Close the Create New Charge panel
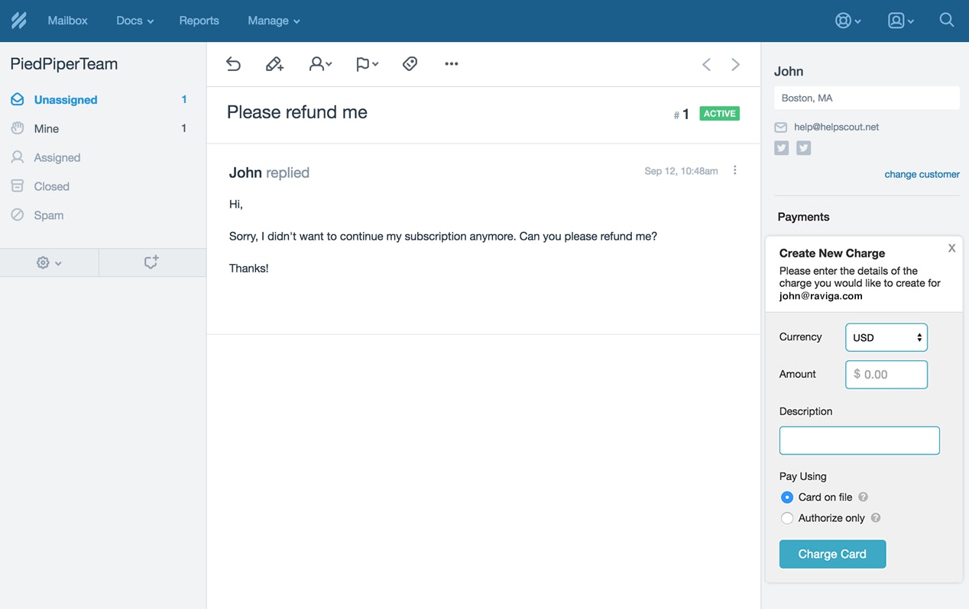 (951, 248)
